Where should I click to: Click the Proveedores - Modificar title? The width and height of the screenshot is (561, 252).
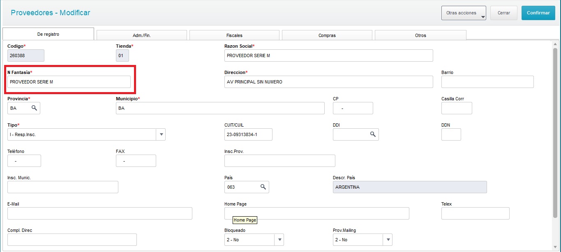51,13
